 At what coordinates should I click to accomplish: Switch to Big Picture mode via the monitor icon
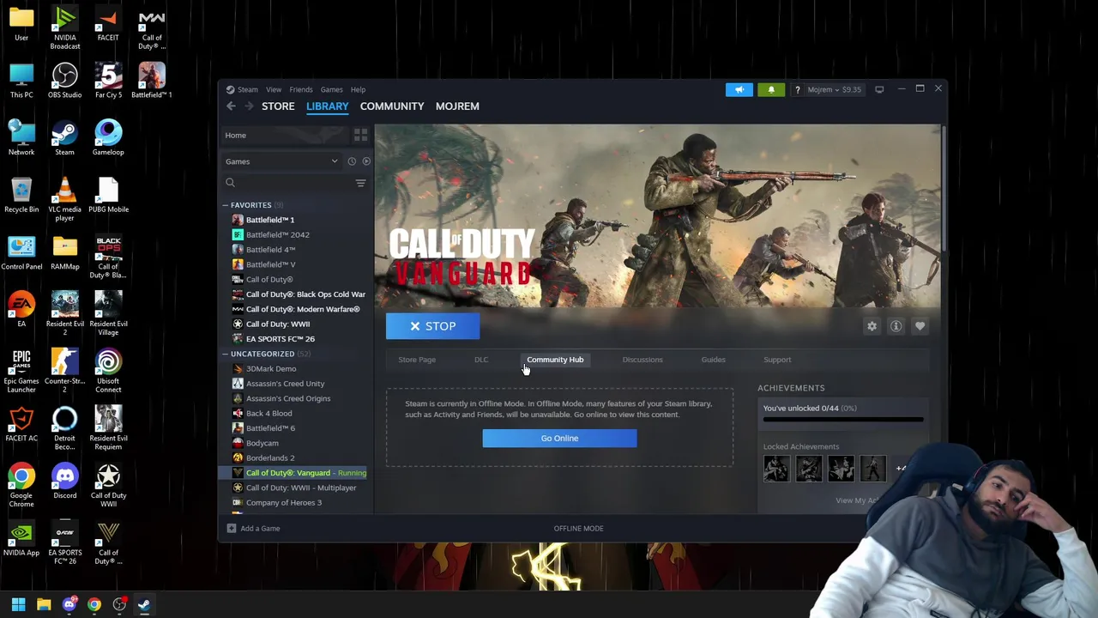pos(879,89)
